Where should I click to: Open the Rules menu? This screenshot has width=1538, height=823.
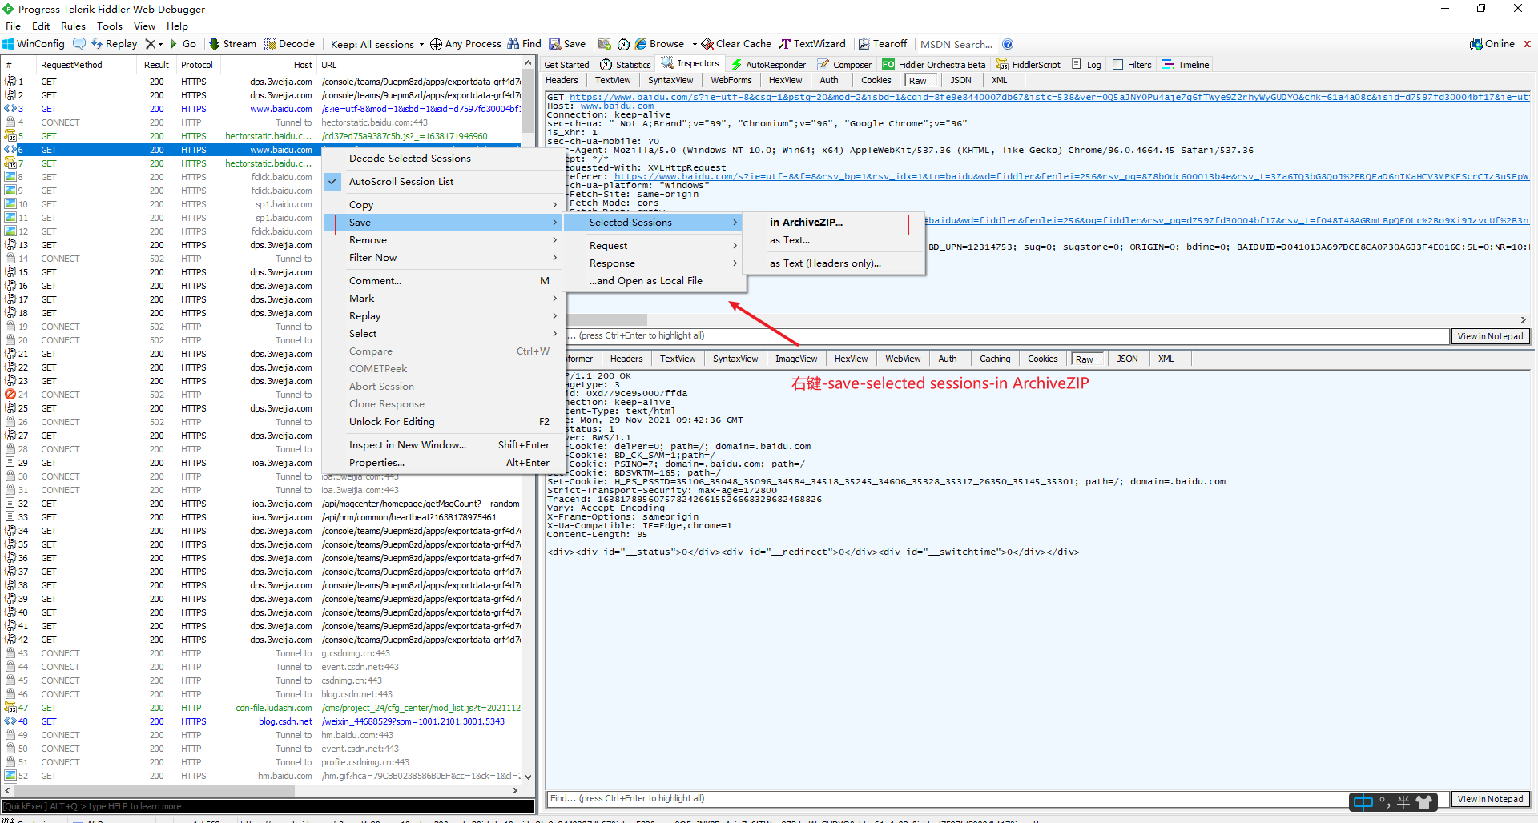pos(73,26)
